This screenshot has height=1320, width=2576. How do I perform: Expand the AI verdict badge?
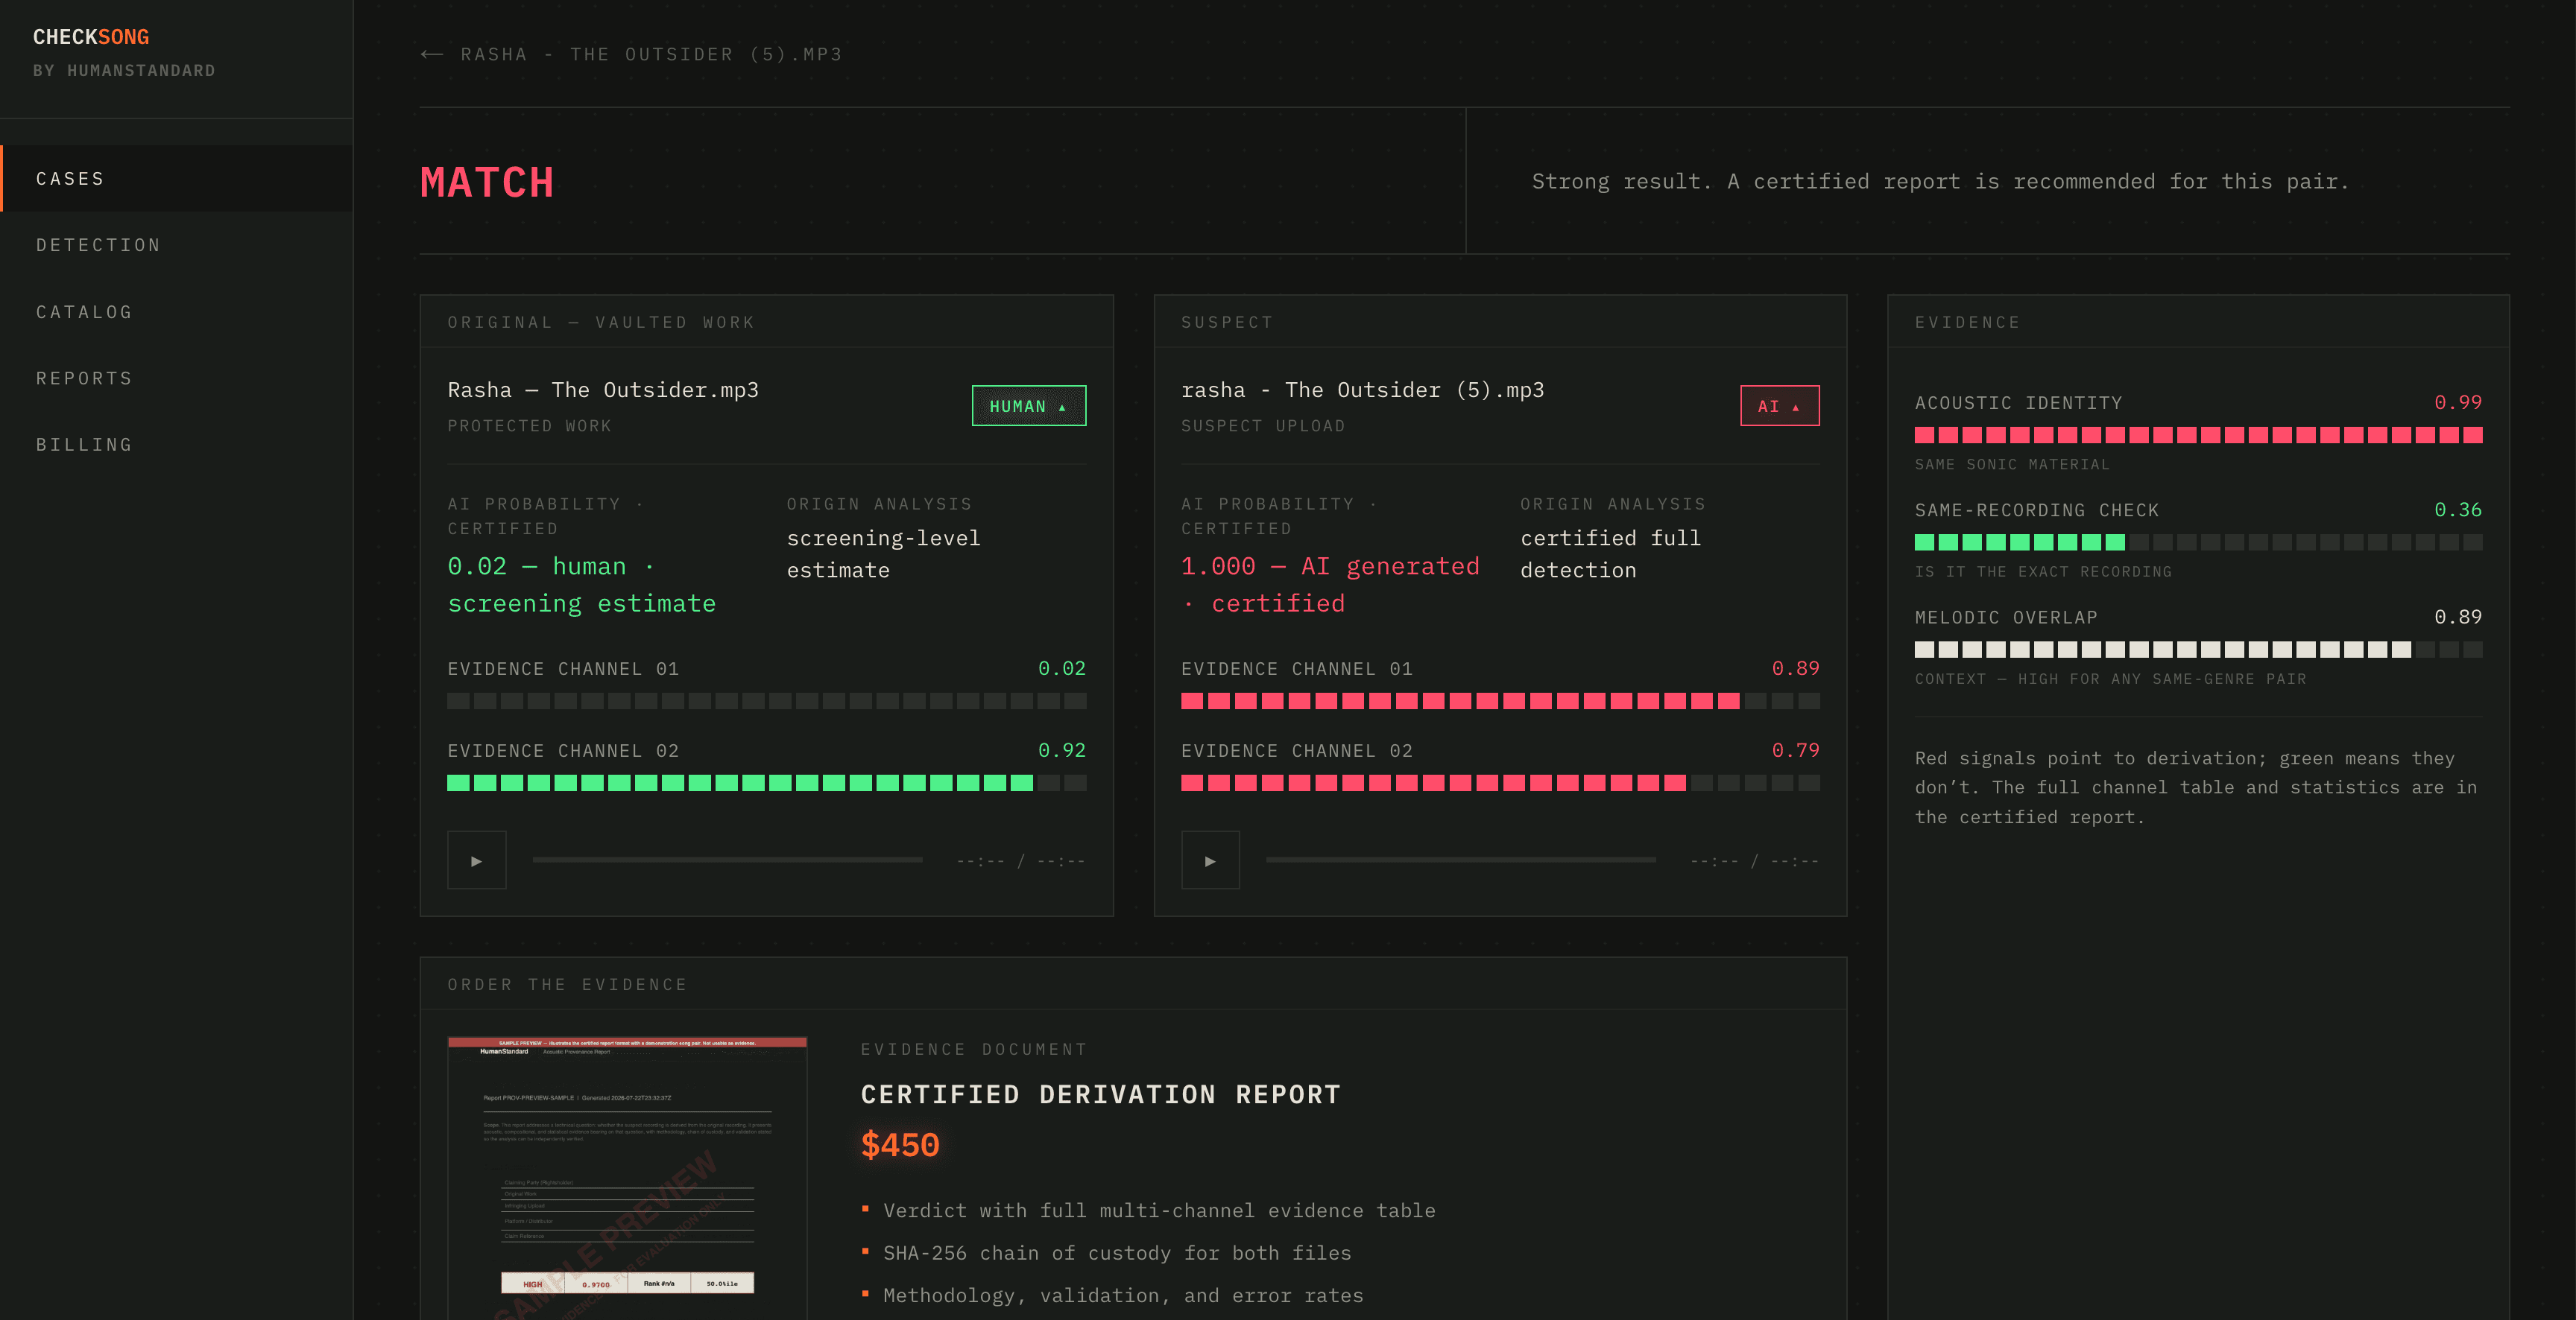(x=1779, y=406)
